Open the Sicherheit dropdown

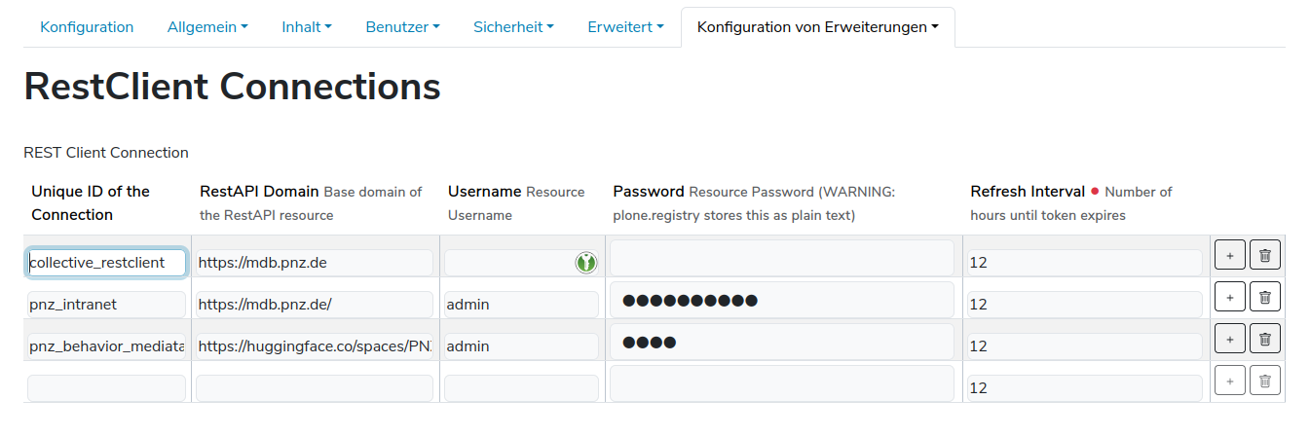(x=513, y=27)
